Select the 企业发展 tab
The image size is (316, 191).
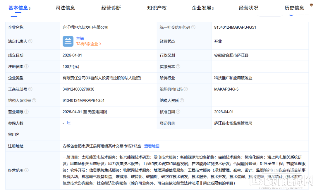(x=201, y=8)
